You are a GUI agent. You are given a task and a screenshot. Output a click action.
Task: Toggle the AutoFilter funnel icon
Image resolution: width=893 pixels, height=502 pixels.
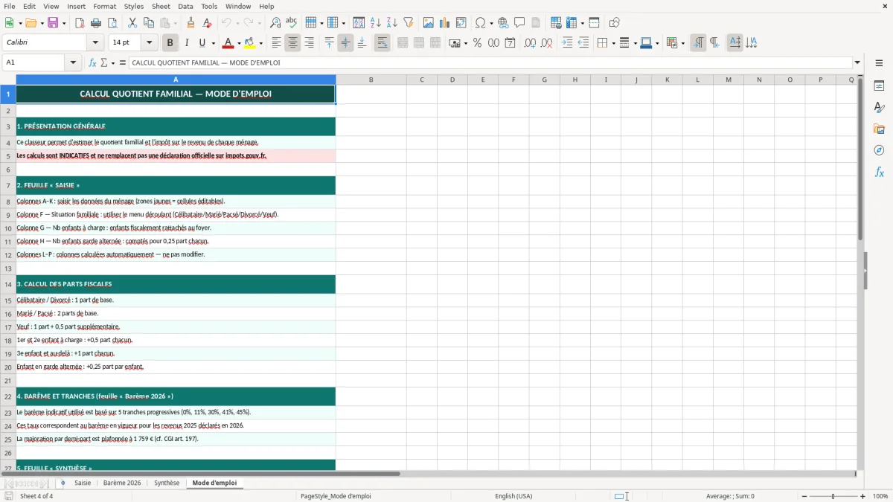click(x=409, y=23)
